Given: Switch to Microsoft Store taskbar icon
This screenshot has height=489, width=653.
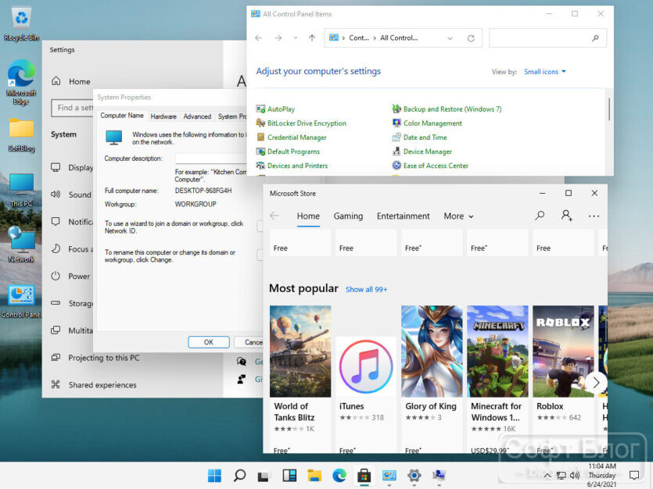Looking at the screenshot, I should tap(364, 475).
